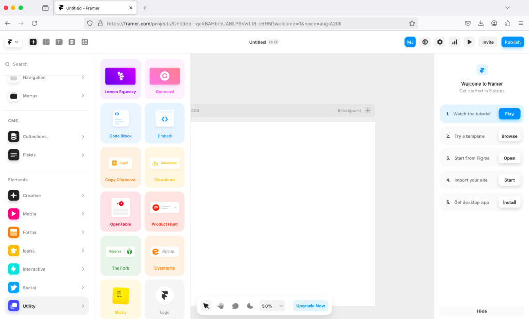Image resolution: width=529 pixels, height=319 pixels.
Task: Click the Invite button
Action: (488, 42)
